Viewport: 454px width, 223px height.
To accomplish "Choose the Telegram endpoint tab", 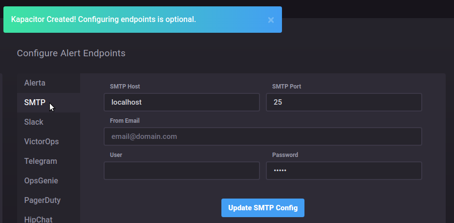I will coord(41,161).
